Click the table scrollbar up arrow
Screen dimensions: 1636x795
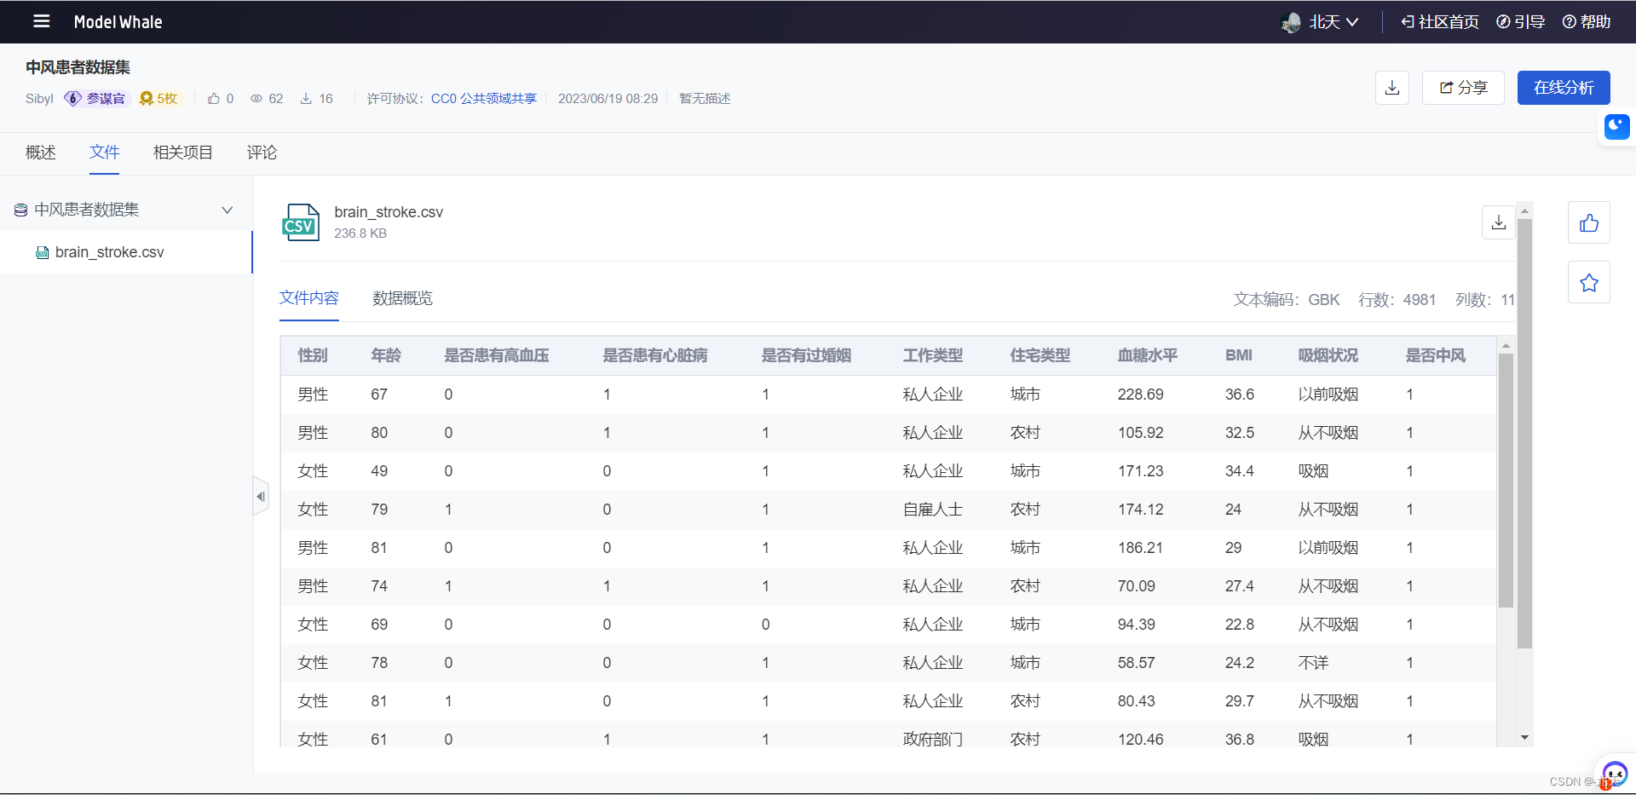click(x=1506, y=345)
